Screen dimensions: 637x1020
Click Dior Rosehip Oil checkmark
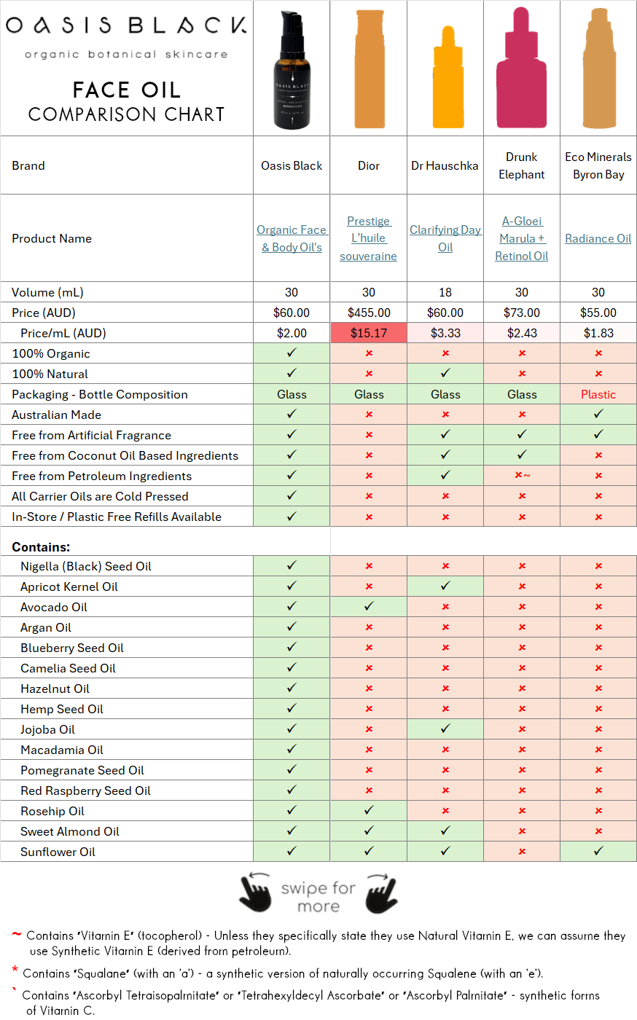point(369,810)
